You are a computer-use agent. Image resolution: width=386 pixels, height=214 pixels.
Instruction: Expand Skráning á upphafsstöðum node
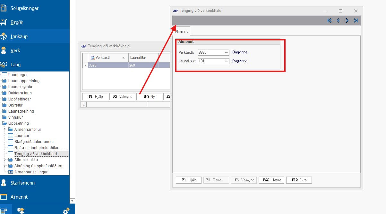coord(4,166)
